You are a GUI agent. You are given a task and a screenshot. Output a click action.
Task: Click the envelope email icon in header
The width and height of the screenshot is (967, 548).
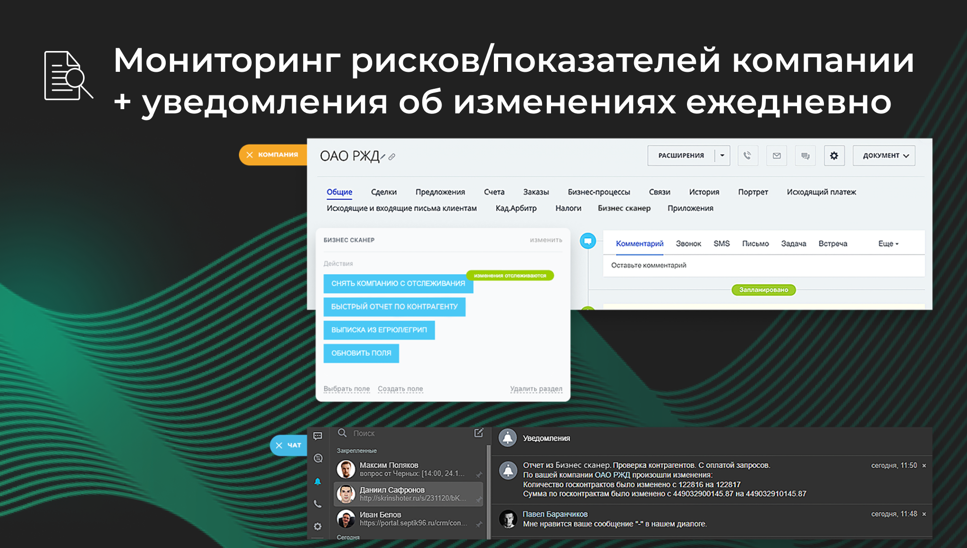777,155
